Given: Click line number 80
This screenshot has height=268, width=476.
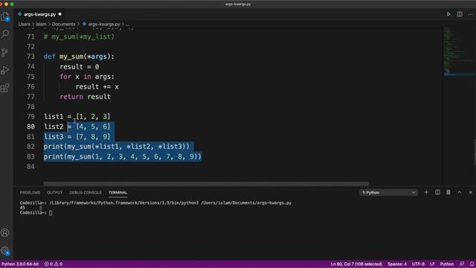Looking at the screenshot, I should click(x=30, y=127).
